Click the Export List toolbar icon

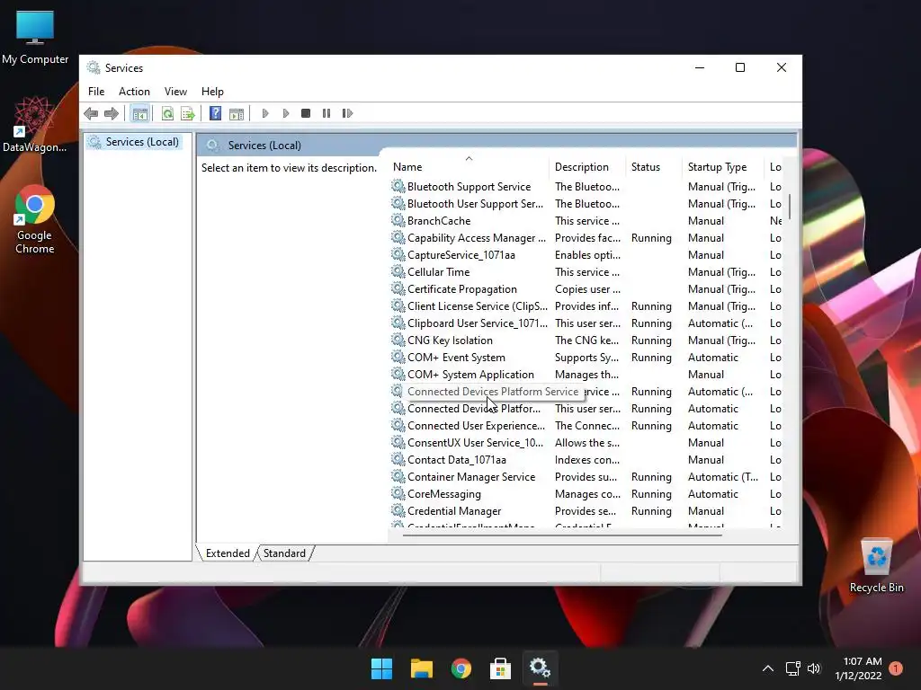pos(188,113)
